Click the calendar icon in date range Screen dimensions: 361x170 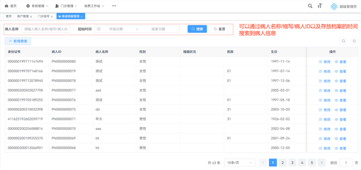(99, 29)
